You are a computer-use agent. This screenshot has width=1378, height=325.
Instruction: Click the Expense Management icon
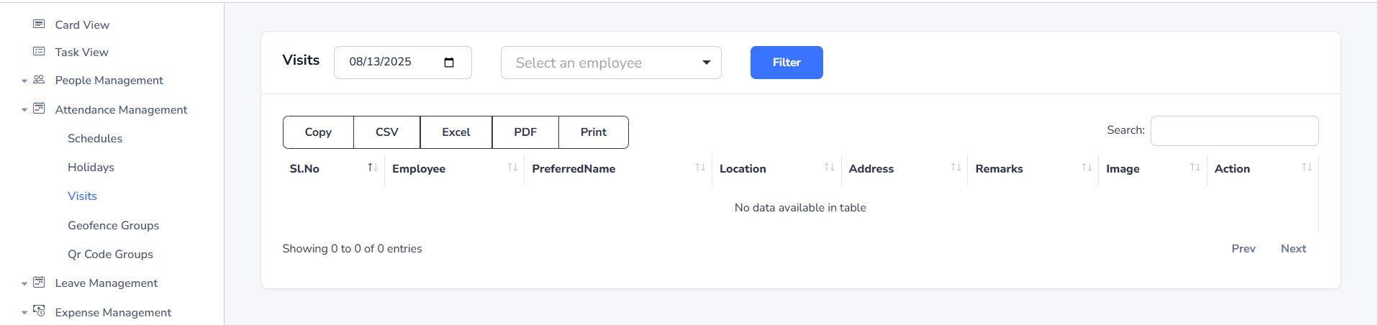coord(39,311)
